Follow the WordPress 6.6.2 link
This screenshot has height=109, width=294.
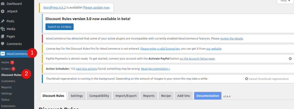click(55, 8)
